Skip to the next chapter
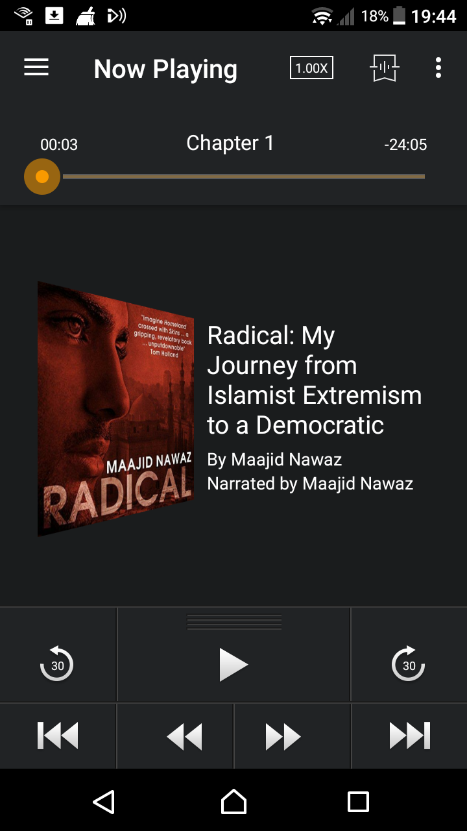The image size is (467, 831). coord(409,736)
